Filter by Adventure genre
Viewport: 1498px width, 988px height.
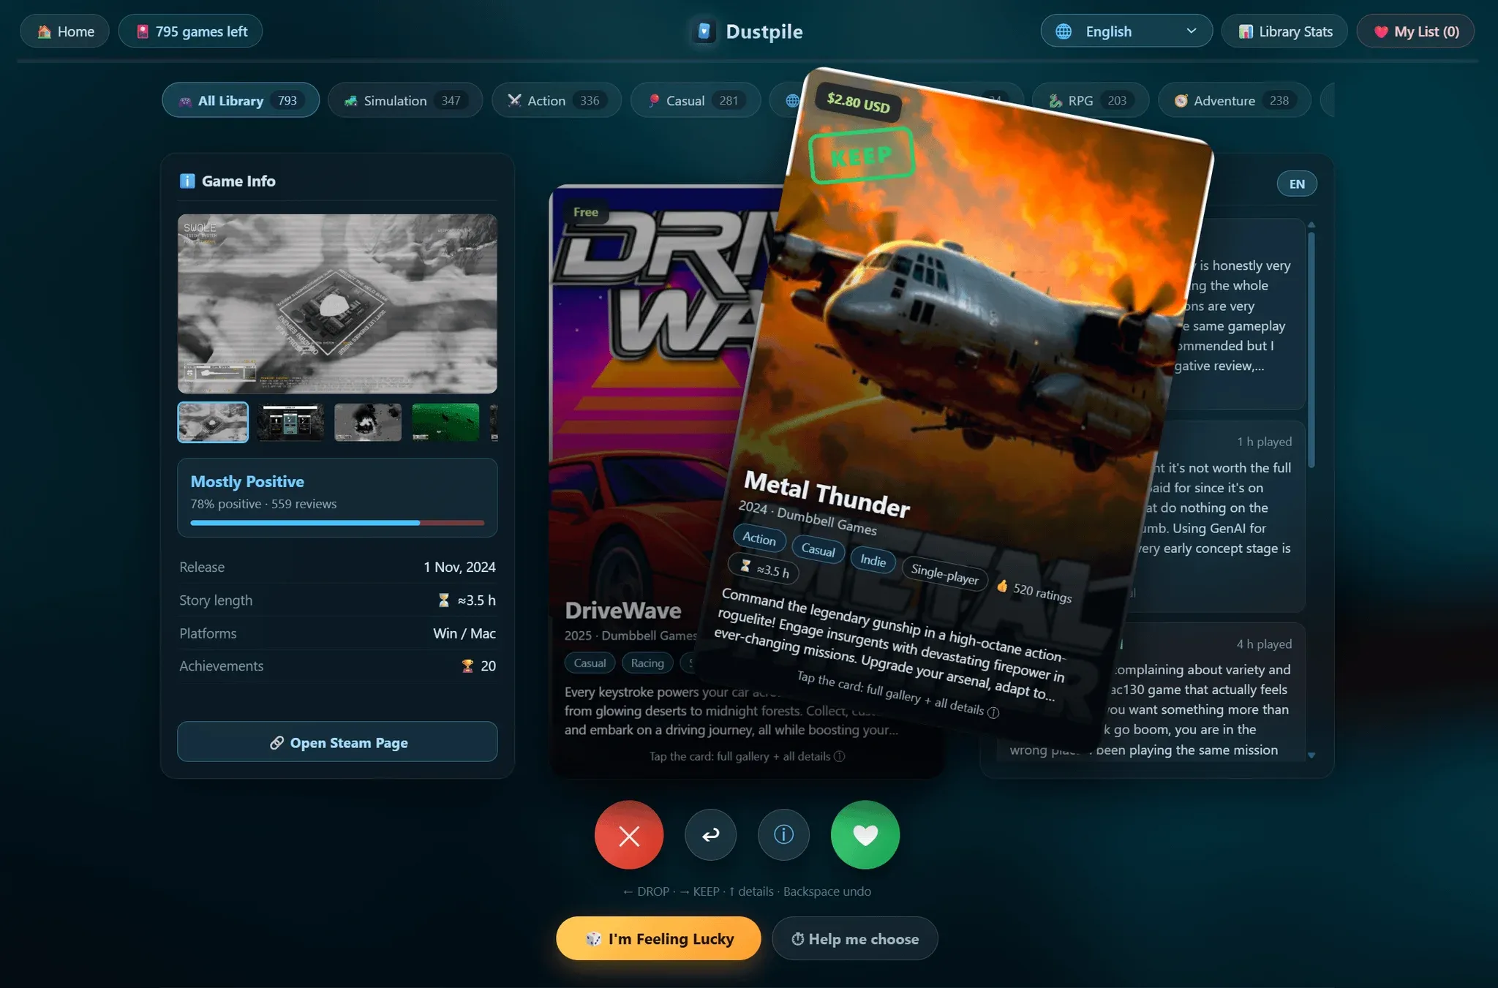(1235, 100)
